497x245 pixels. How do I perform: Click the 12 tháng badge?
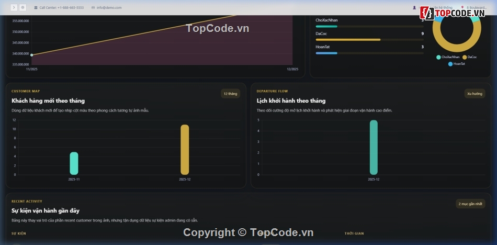(230, 94)
